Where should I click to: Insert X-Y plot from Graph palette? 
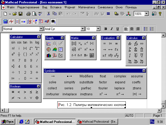(49, 43)
